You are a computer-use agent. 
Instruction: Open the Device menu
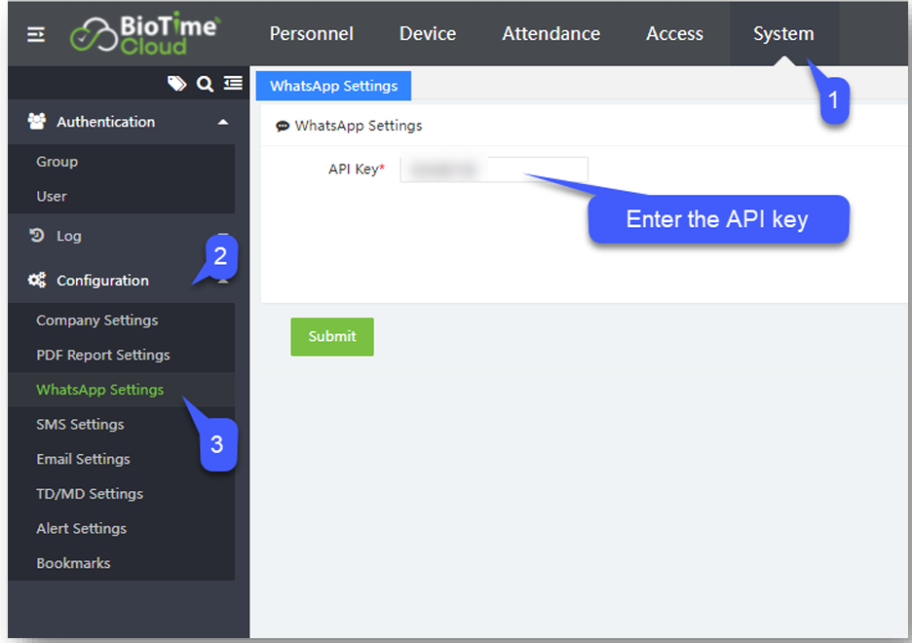click(x=428, y=34)
